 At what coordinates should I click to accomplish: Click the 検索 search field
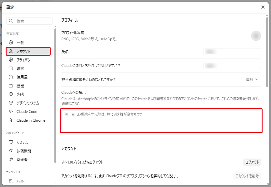point(30,21)
